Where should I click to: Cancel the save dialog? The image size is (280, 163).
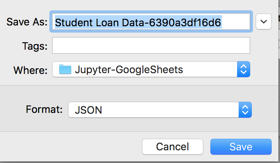(x=173, y=147)
